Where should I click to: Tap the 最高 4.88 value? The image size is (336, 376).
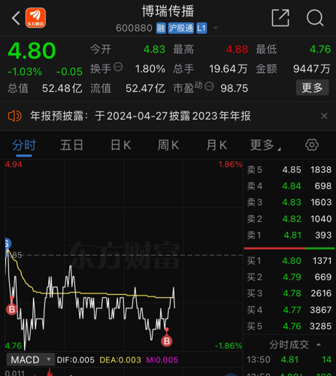tap(237, 50)
